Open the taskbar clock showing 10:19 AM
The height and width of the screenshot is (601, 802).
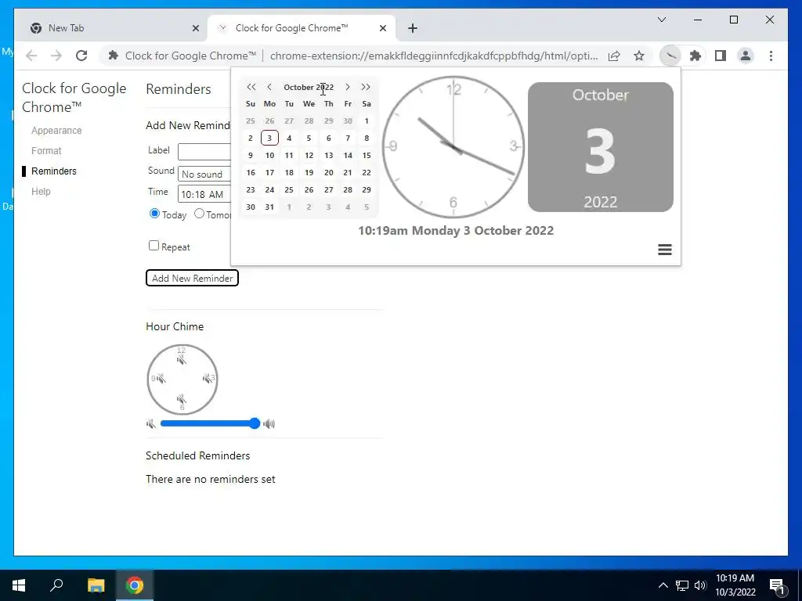pyautogui.click(x=735, y=585)
